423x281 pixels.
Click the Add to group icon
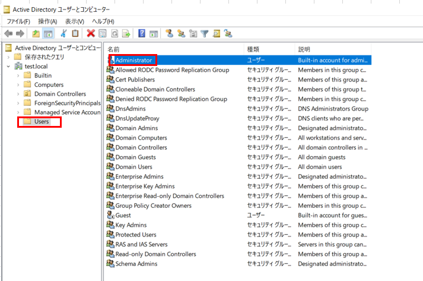point(228,33)
